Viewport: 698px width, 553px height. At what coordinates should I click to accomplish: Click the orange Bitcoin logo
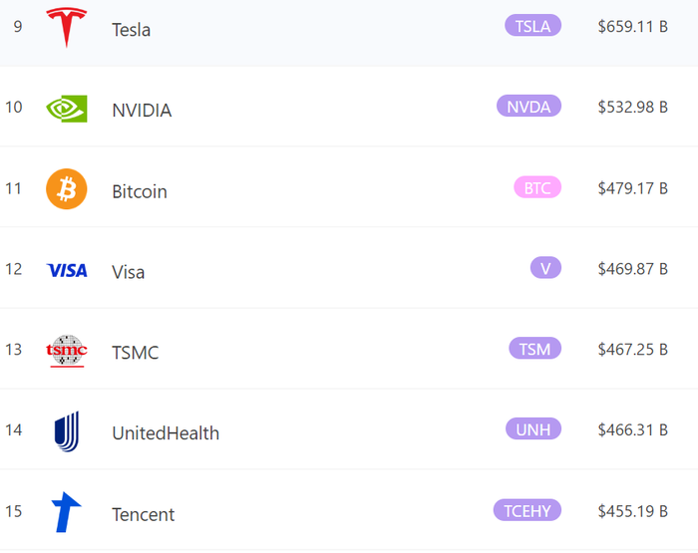(x=67, y=189)
